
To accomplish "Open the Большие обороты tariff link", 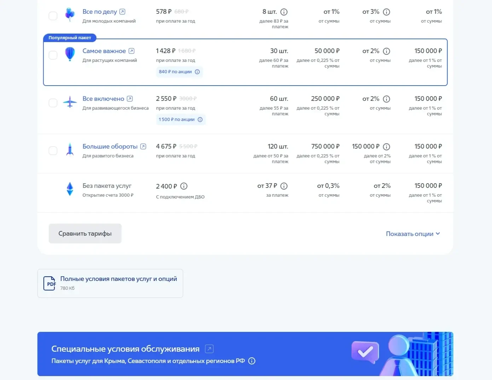I will (x=110, y=146).
